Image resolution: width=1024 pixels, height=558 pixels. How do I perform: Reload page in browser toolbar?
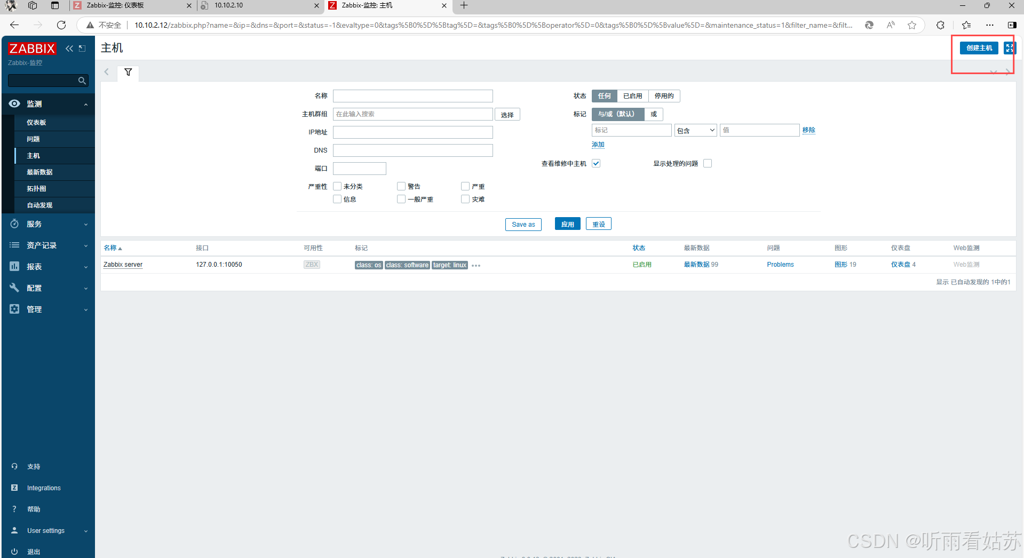pyautogui.click(x=61, y=25)
